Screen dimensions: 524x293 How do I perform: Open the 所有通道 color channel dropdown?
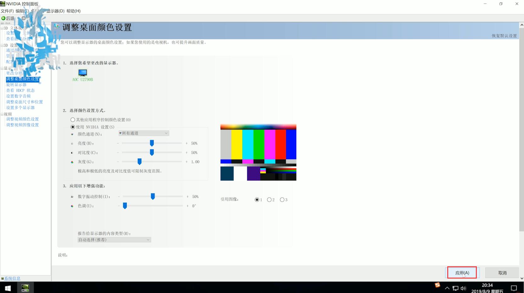144,133
